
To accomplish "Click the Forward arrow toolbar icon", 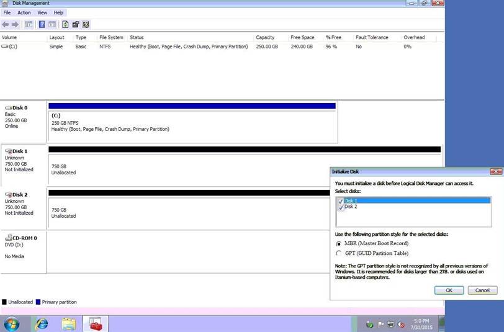I will (x=15, y=24).
